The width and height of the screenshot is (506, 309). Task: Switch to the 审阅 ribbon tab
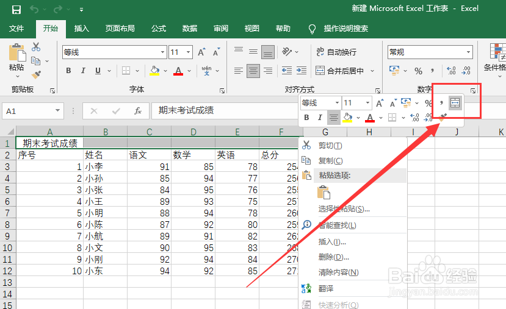(221, 29)
